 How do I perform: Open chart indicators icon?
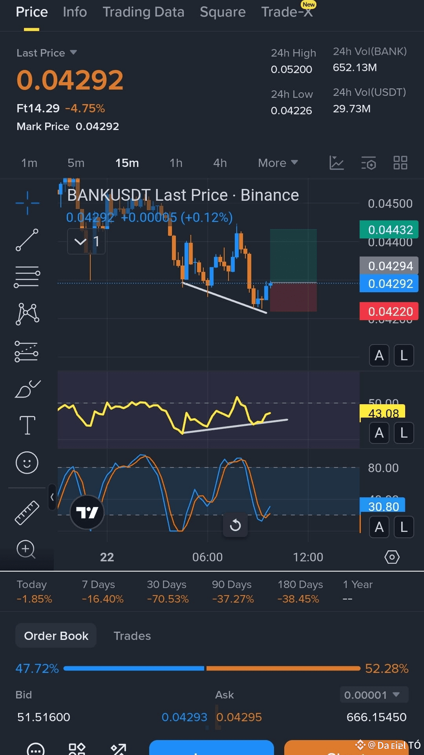[x=336, y=163]
